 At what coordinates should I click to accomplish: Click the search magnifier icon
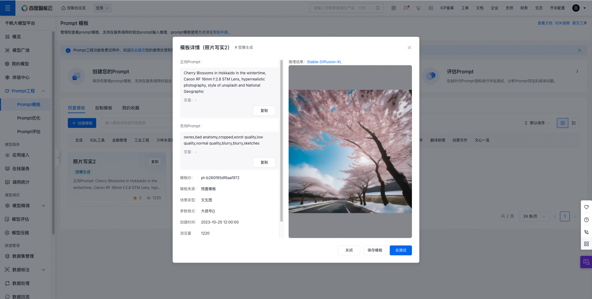pyautogui.click(x=378, y=8)
